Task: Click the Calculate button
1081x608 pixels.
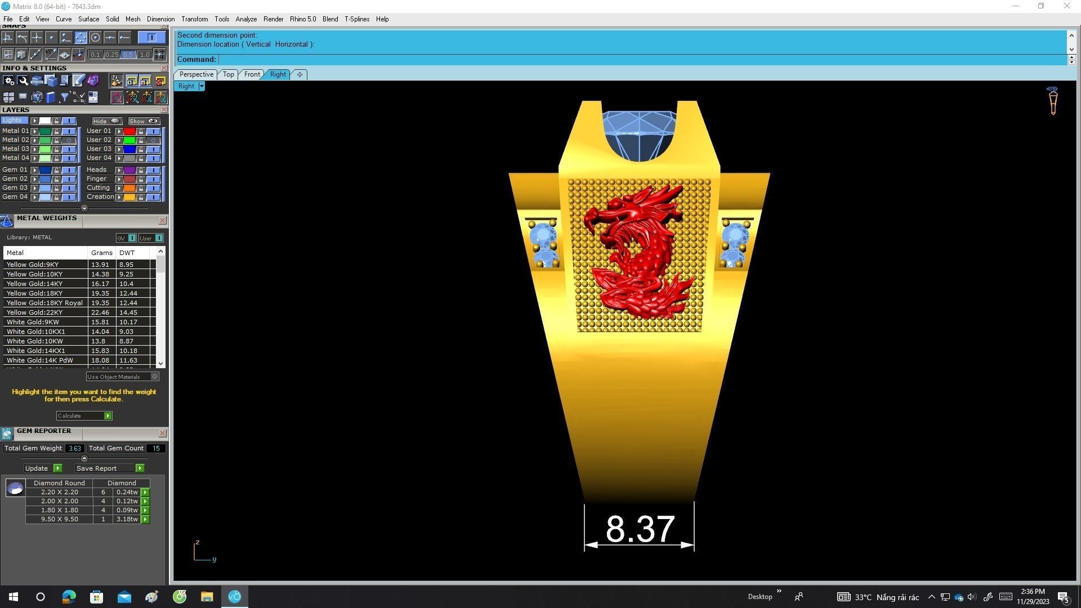Action: [84, 416]
